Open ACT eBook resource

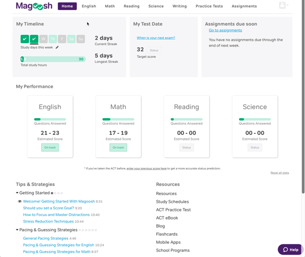point(167,218)
